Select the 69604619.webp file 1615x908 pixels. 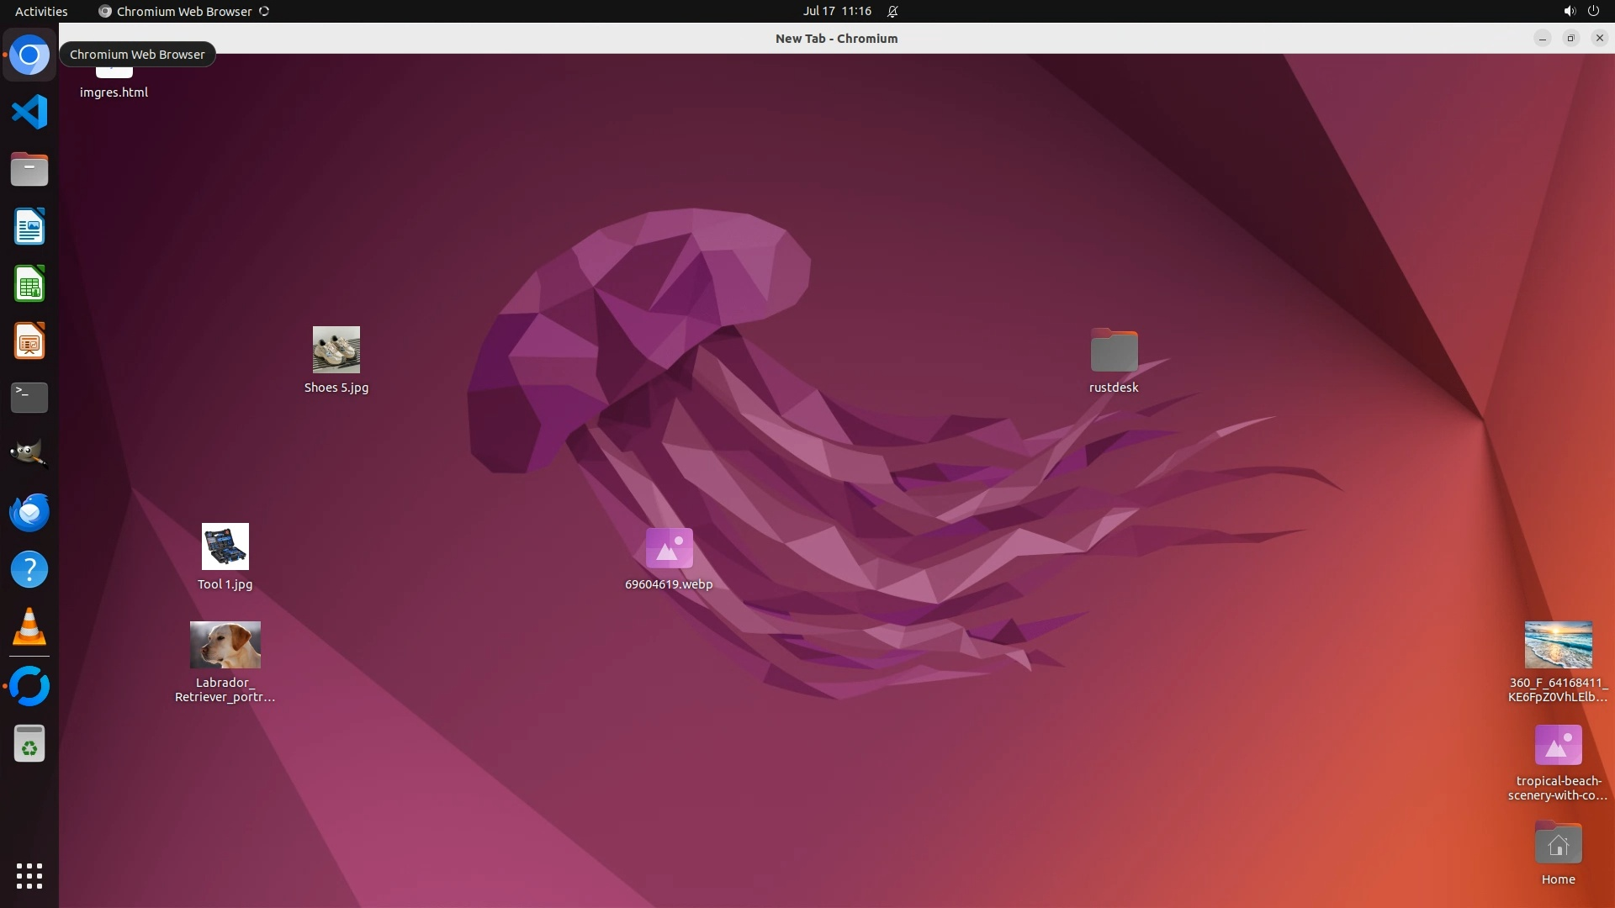tap(669, 548)
